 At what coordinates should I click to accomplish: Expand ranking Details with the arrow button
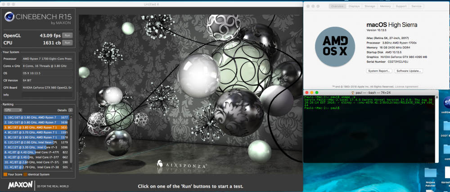pyautogui.click(x=71, y=110)
